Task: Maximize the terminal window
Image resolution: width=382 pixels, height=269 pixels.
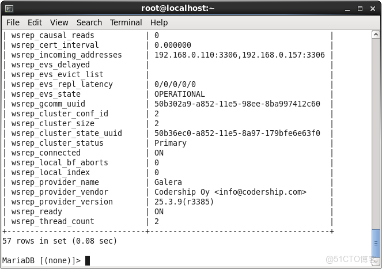Action: click(x=360, y=8)
